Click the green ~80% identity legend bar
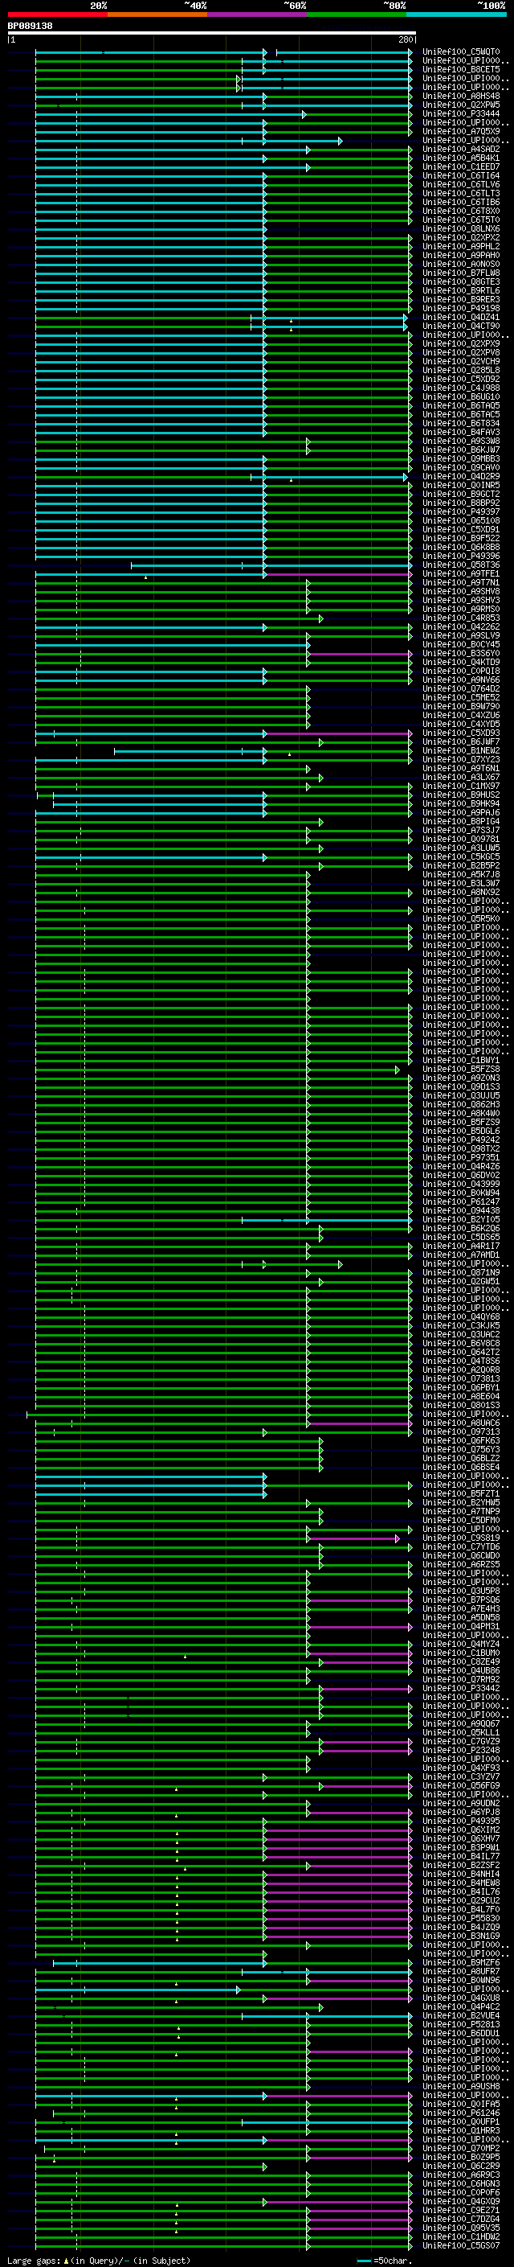The width and height of the screenshot is (514, 2267). click(357, 14)
